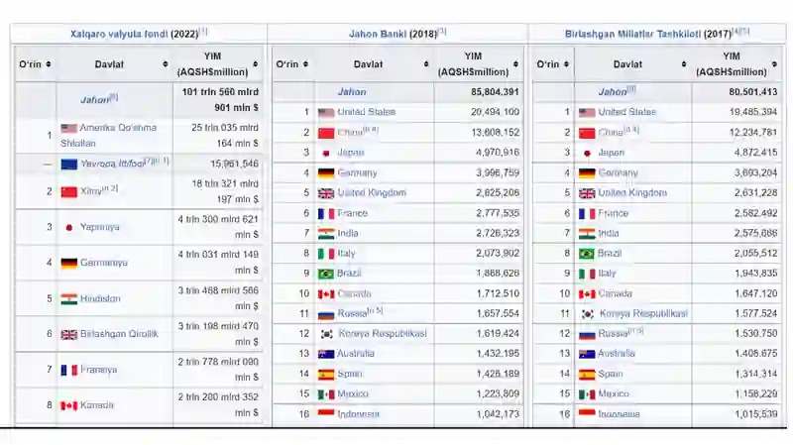Open Germany link in Jahon Banki table
Viewport: 793px width, 445px height.
(x=357, y=172)
